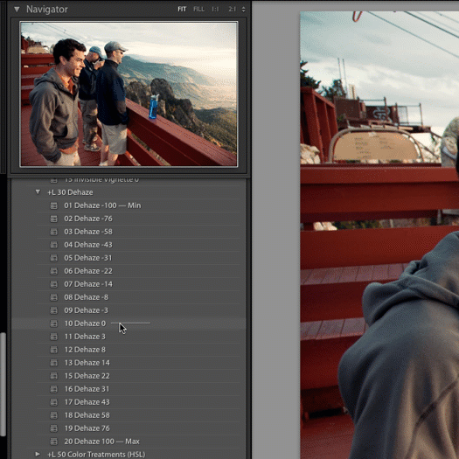
Task: Open the zoom ratio stepper arrows in Navigator
Action: pos(243,10)
